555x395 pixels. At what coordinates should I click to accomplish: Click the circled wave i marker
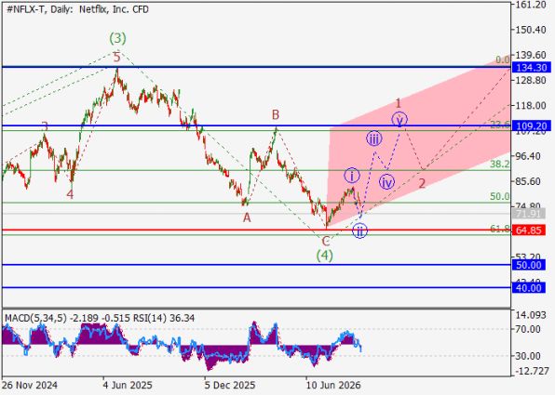tap(352, 176)
